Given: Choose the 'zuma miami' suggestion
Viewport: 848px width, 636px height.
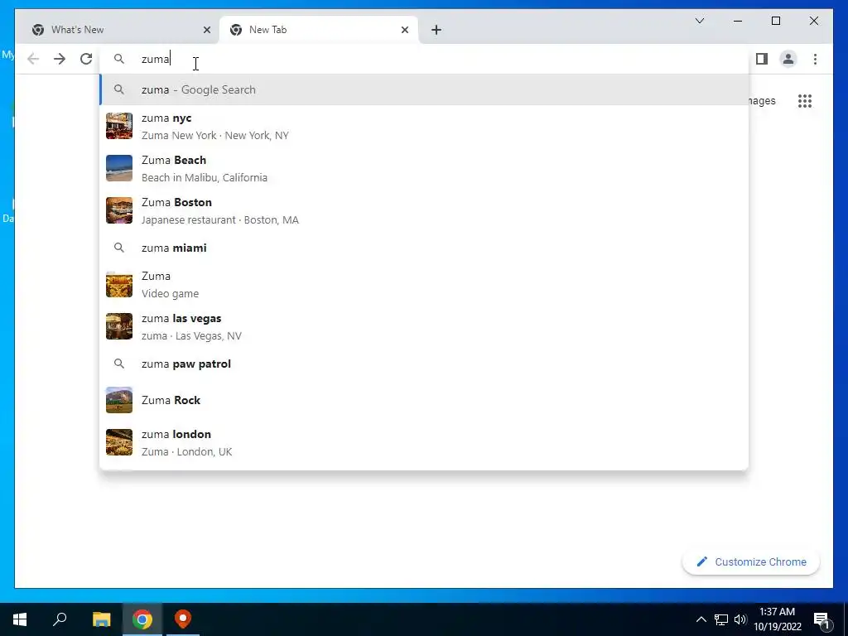Looking at the screenshot, I should click(424, 248).
